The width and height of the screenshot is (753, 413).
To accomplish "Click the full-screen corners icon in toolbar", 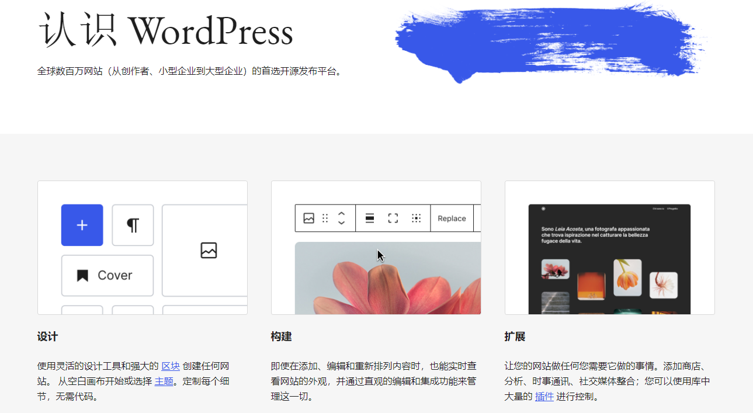I will coord(393,218).
